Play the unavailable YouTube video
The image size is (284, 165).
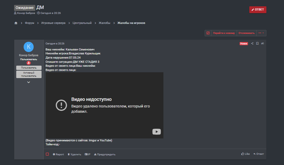[x=156, y=132]
